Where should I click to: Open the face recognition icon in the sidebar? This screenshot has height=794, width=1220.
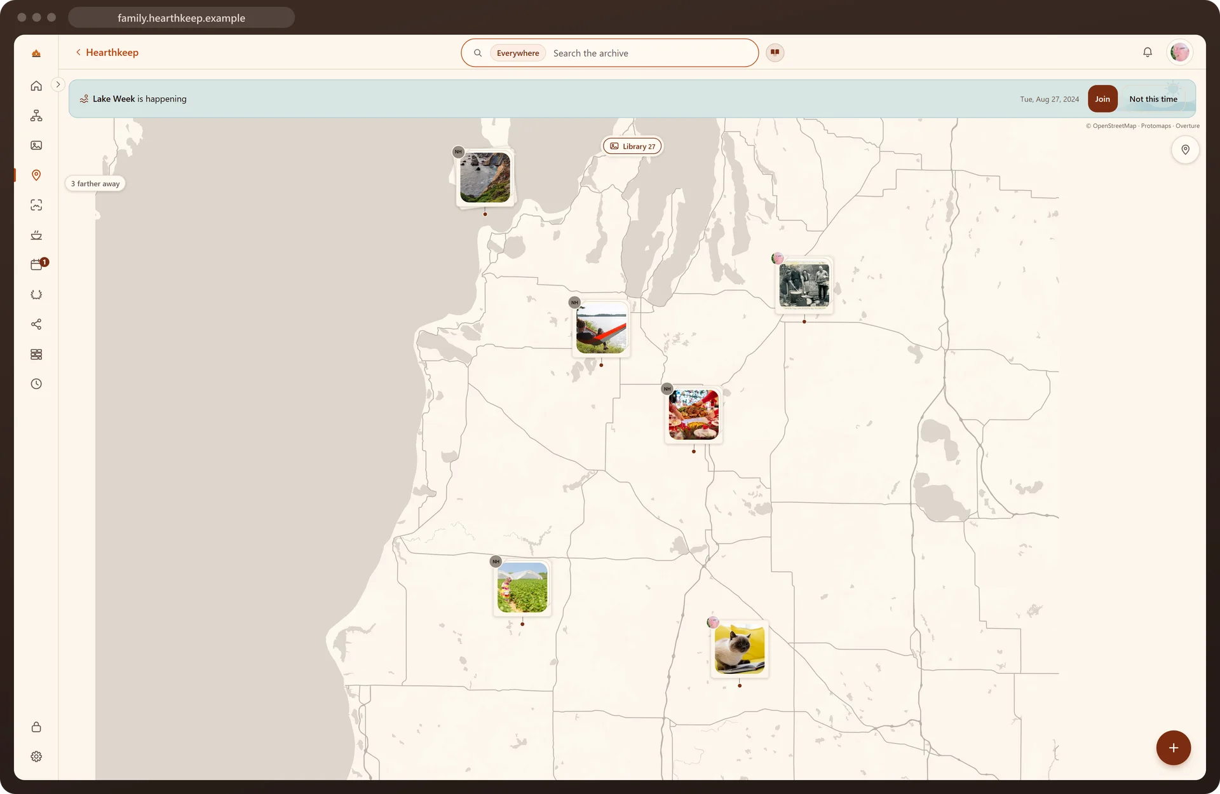click(36, 205)
